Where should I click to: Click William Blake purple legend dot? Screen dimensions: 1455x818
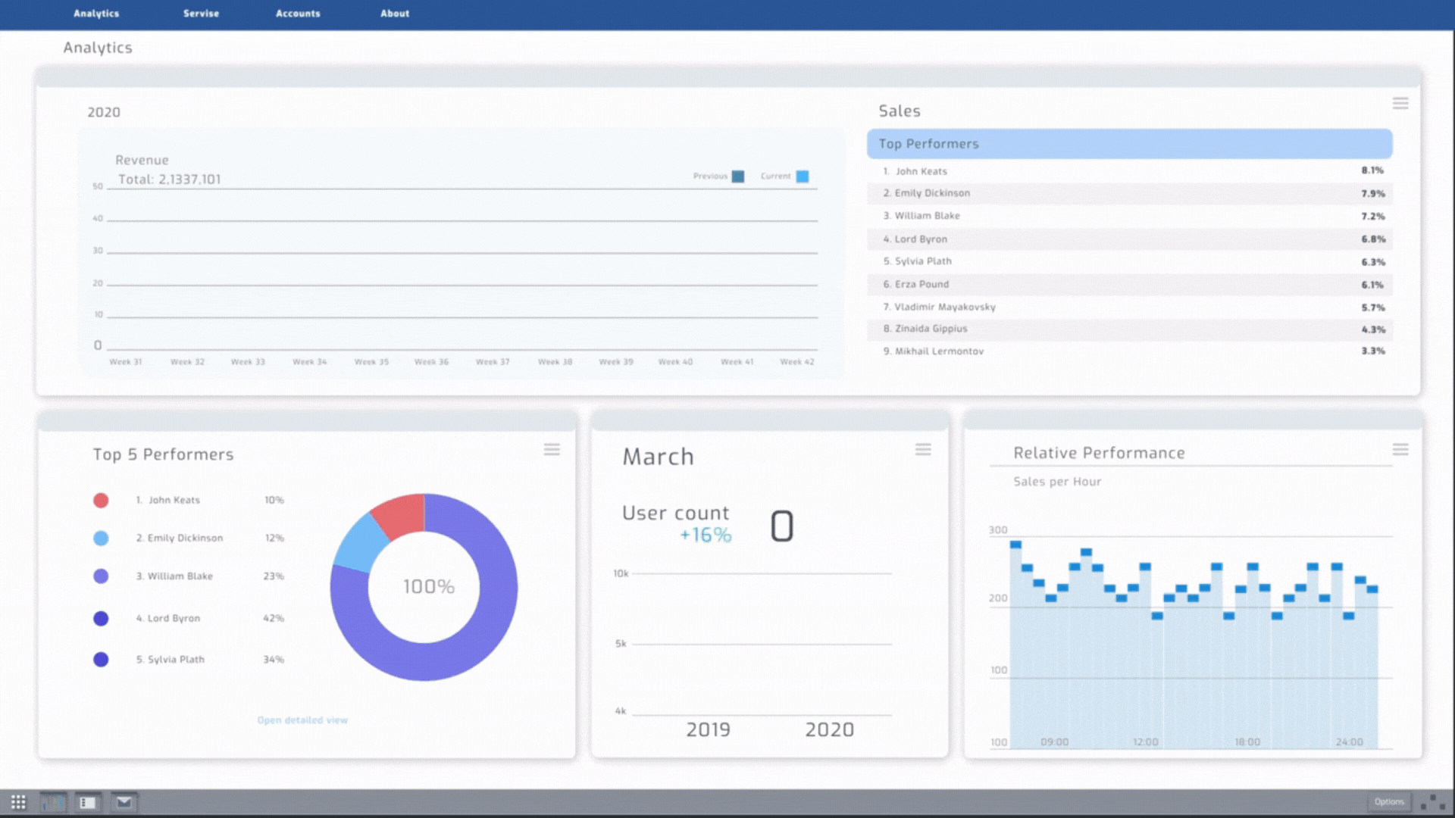tap(101, 576)
